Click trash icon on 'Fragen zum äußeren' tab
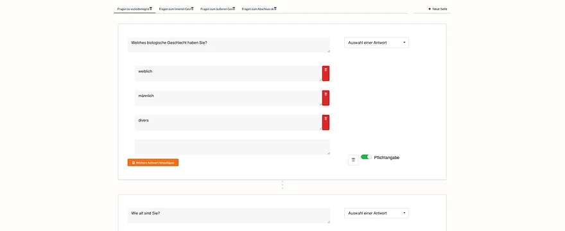The width and height of the screenshot is (565, 231). 234,8
